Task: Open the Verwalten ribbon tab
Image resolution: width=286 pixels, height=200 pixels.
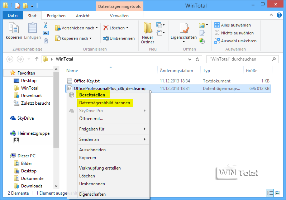Action: (119, 16)
